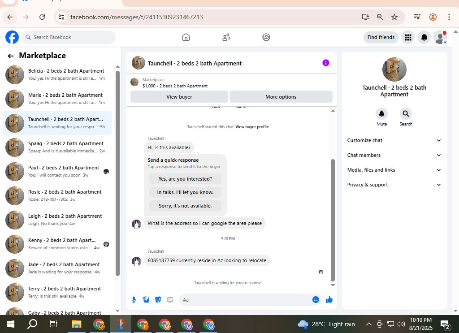Click Taunchell's large apartment photo

pyautogui.click(x=394, y=69)
